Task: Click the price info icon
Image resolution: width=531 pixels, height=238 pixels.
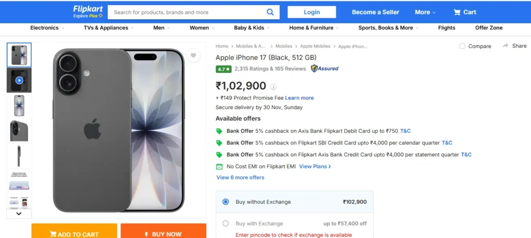Action: pos(273,87)
